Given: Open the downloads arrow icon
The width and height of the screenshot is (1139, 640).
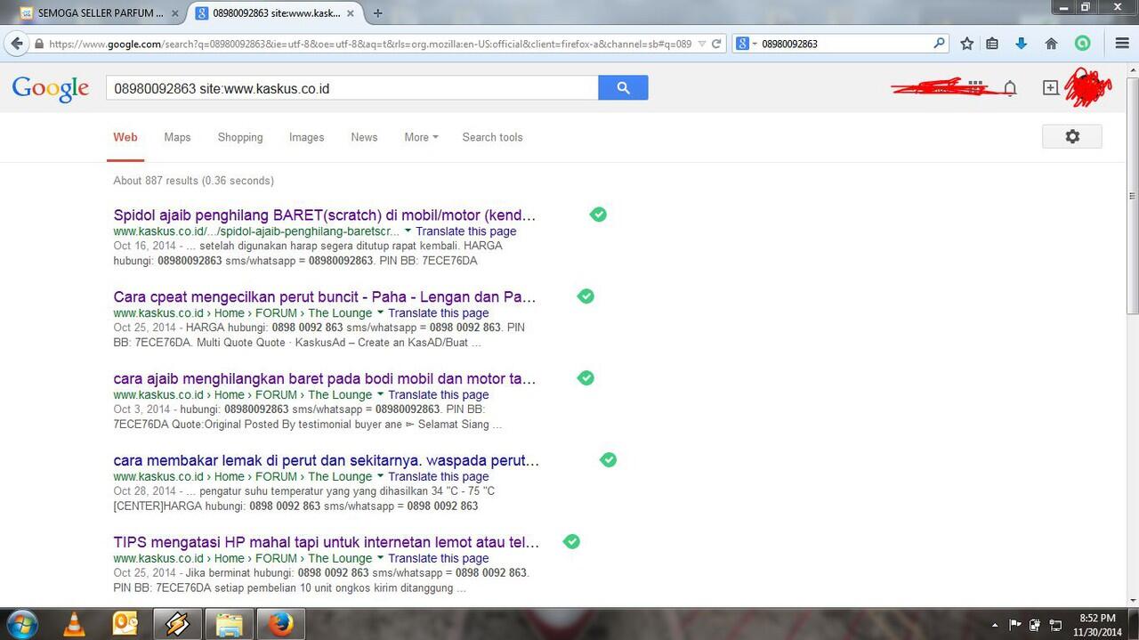Looking at the screenshot, I should (x=1022, y=44).
